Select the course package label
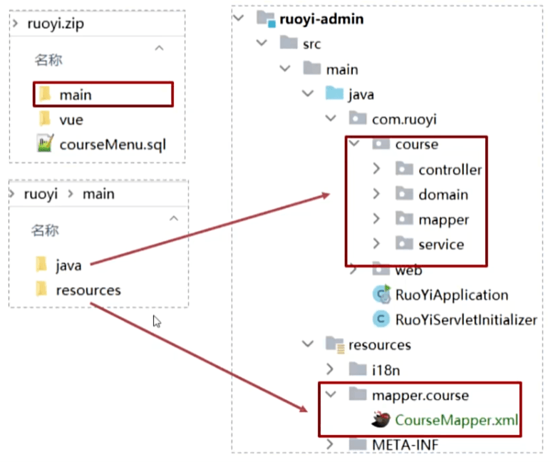The image size is (553, 462). (416, 144)
